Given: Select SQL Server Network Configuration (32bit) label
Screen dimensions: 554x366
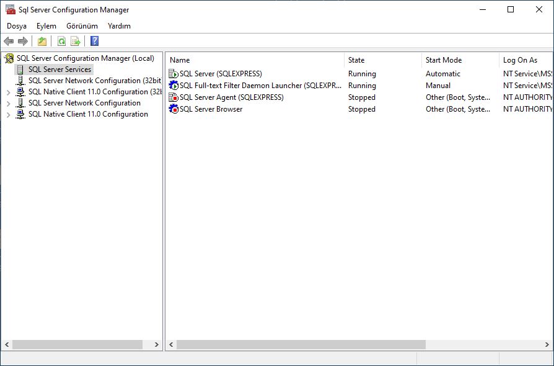Looking at the screenshot, I should click(95, 81).
